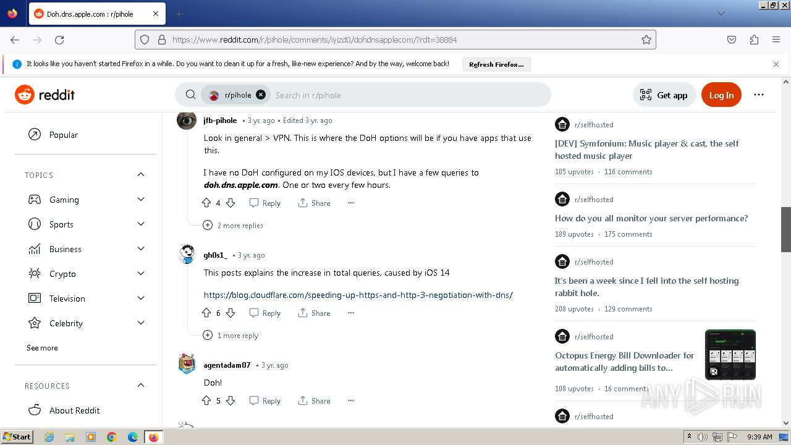Viewport: 791px width, 445px height.
Task: Bookmark this page with star icon
Action: point(646,40)
